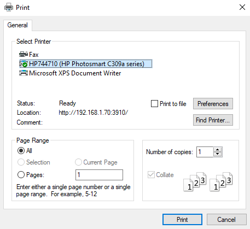
Task: Enable Print to file checkbox
Action: [154, 104]
